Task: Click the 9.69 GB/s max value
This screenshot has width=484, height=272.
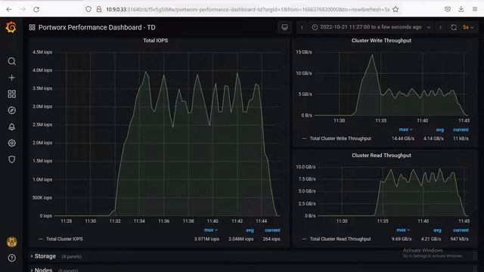Action: 402,239
